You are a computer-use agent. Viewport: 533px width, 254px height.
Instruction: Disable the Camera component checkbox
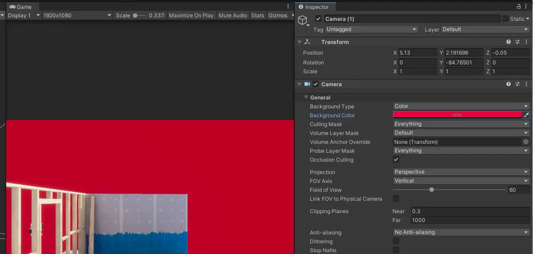316,84
